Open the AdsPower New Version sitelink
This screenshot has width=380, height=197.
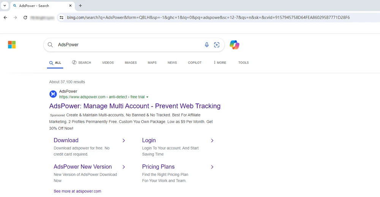tap(82, 167)
